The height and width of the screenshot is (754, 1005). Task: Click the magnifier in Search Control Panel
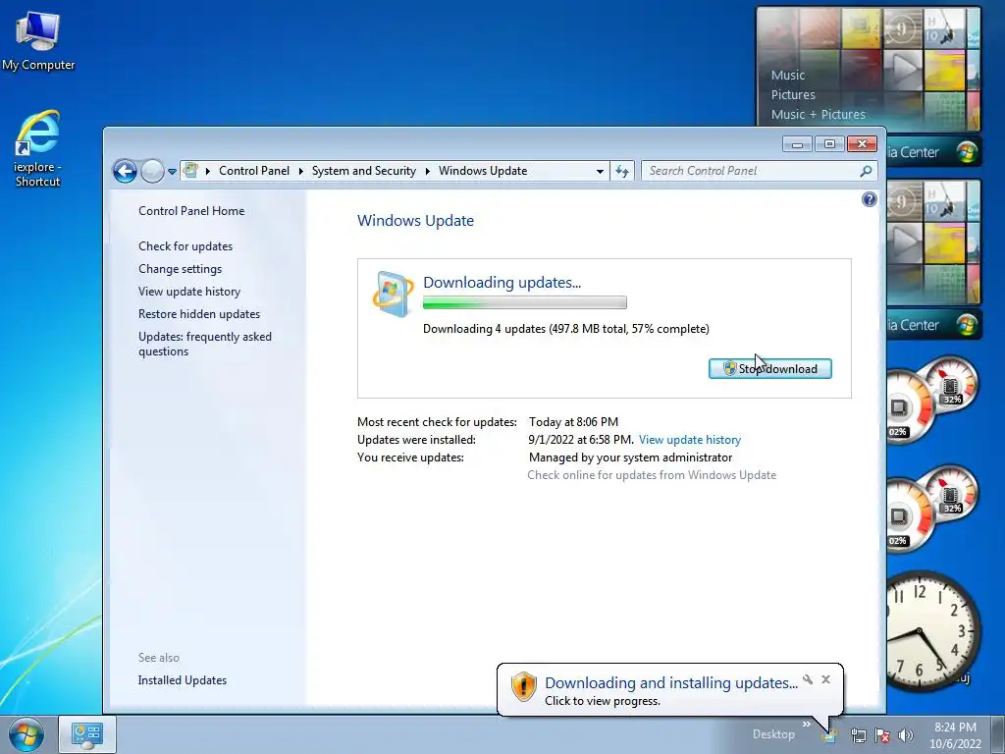[x=866, y=171]
